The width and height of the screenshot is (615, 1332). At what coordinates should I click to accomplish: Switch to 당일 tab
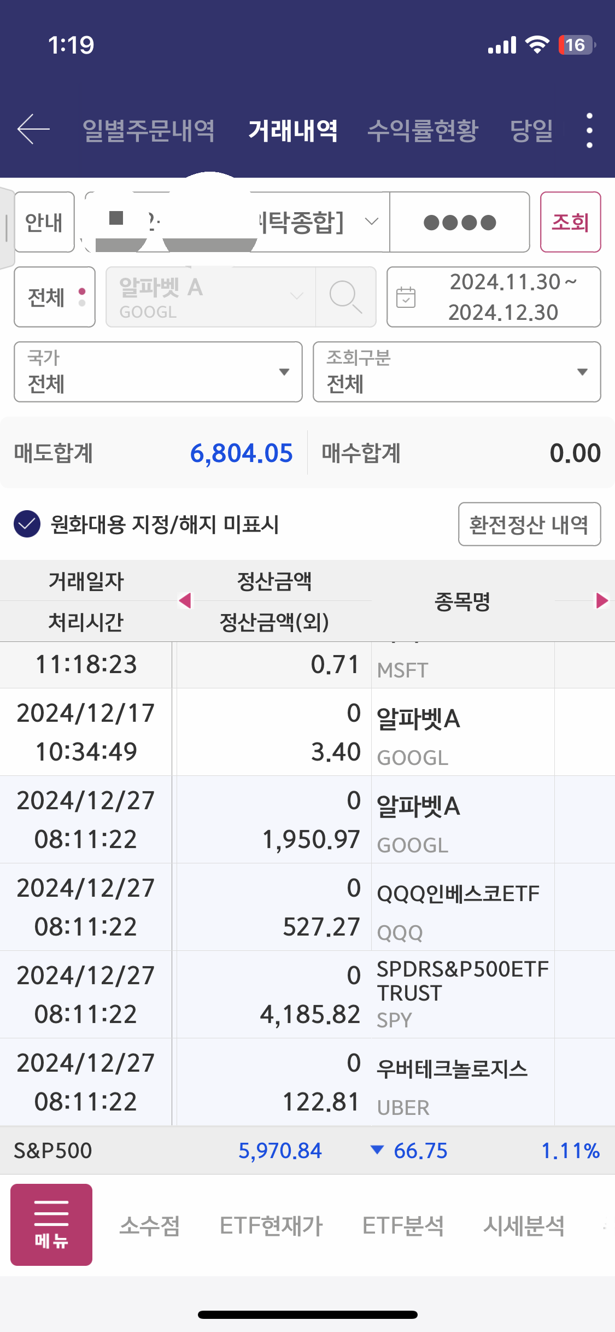pyautogui.click(x=531, y=131)
